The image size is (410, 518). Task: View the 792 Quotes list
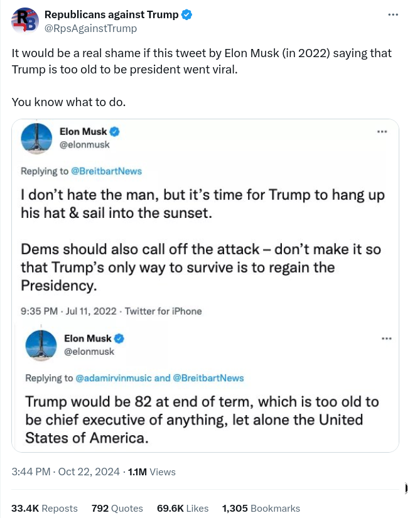(117, 508)
